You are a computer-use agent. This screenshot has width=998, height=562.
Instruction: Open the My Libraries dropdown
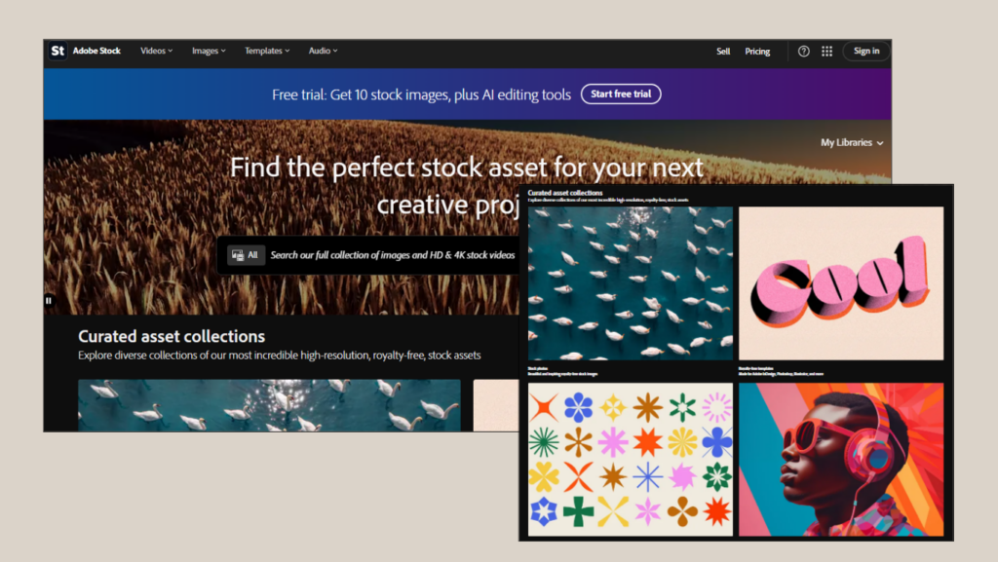pos(852,142)
